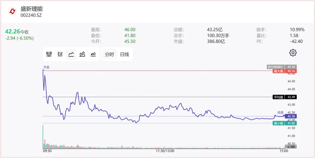
Task: Switch to 日线 daily chart tab
Action: 125,54
